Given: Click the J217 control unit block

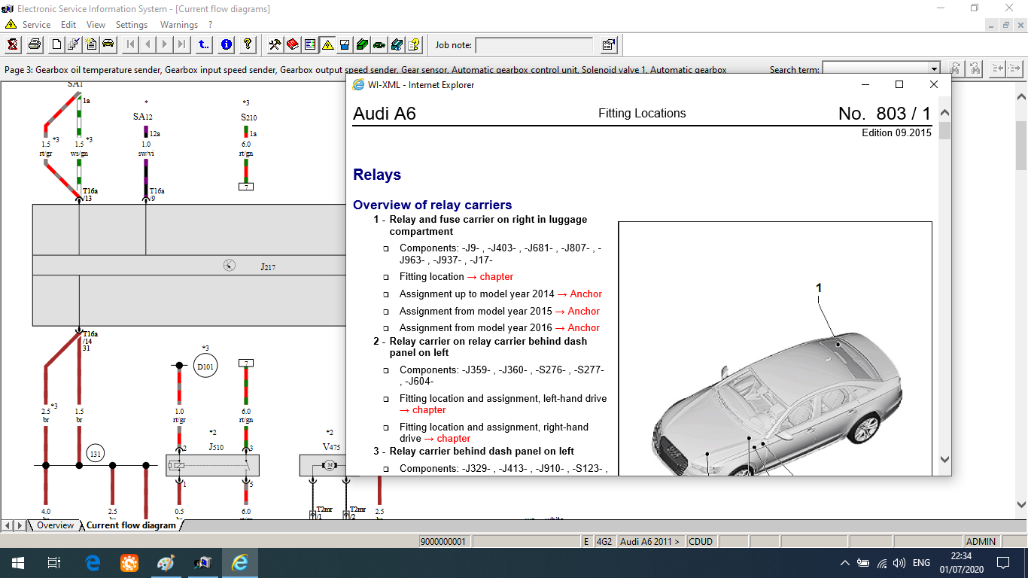Looking at the screenshot, I should [x=190, y=266].
